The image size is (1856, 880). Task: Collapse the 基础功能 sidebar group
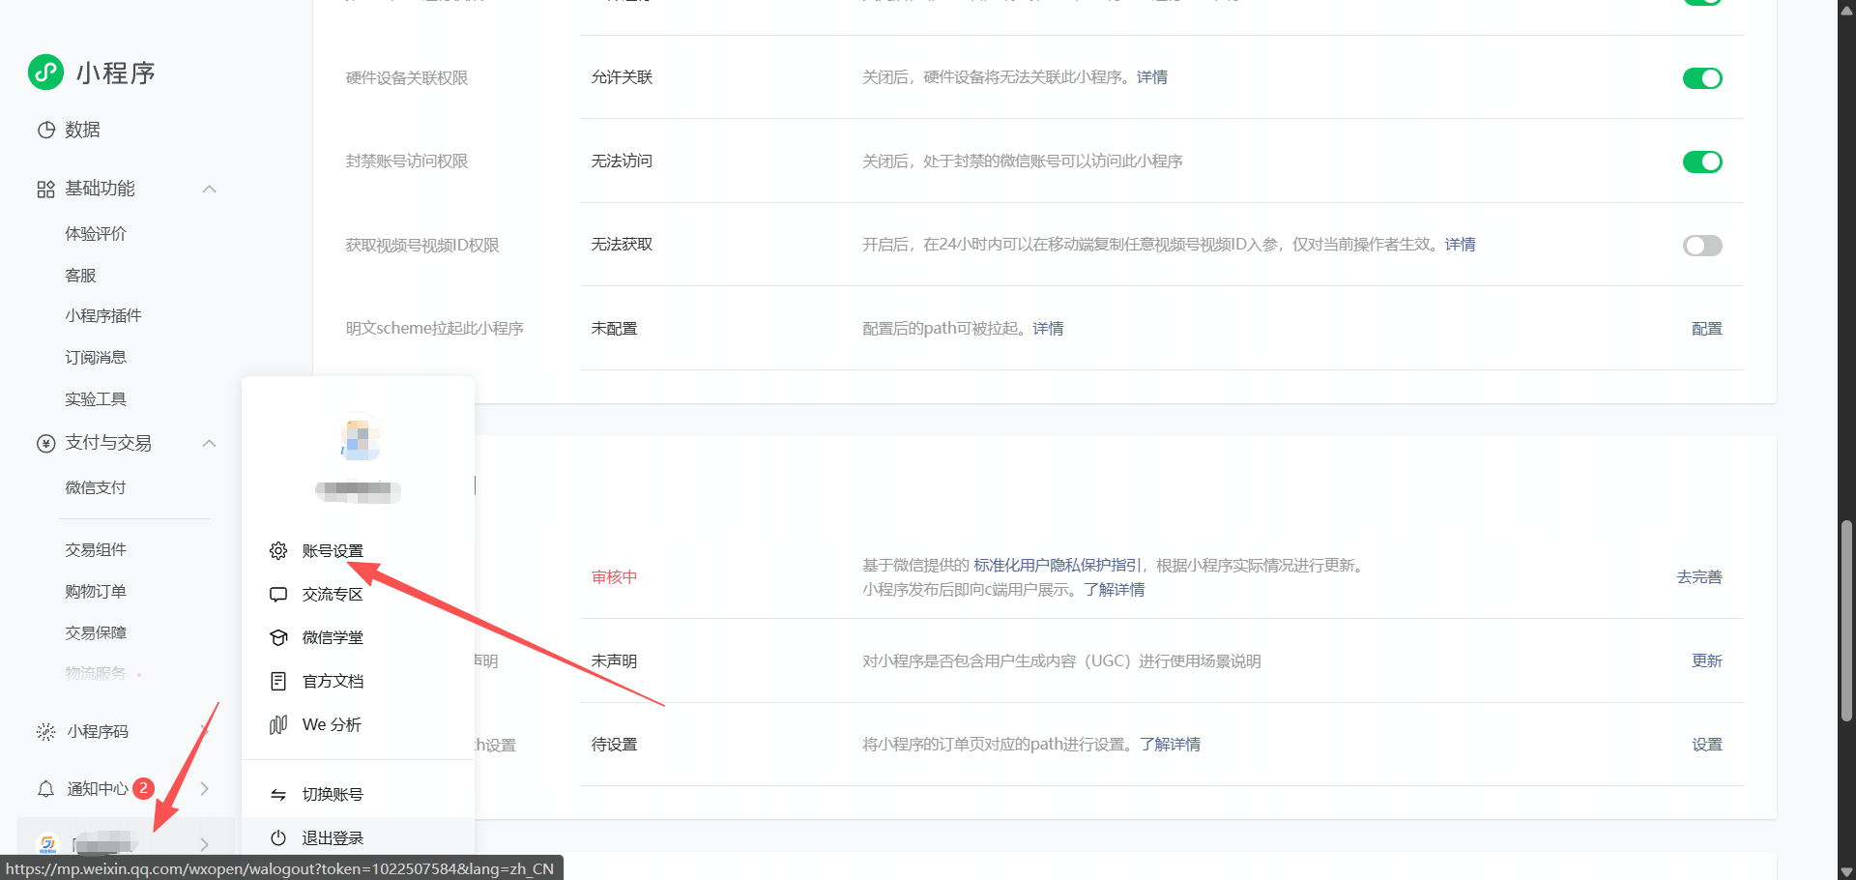(209, 189)
